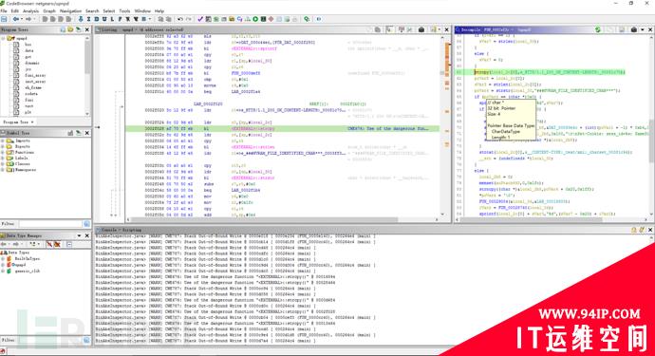Screen dimensions: 655x356
Task: Open the Graph menu
Action: click(x=49, y=10)
